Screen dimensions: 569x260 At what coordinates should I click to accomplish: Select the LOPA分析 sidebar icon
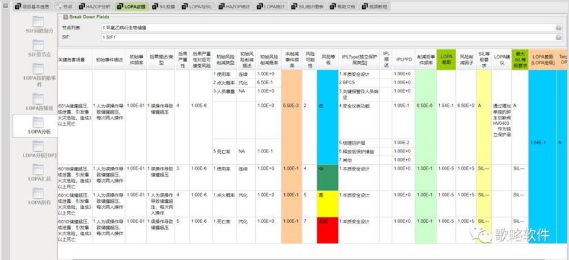click(x=38, y=123)
